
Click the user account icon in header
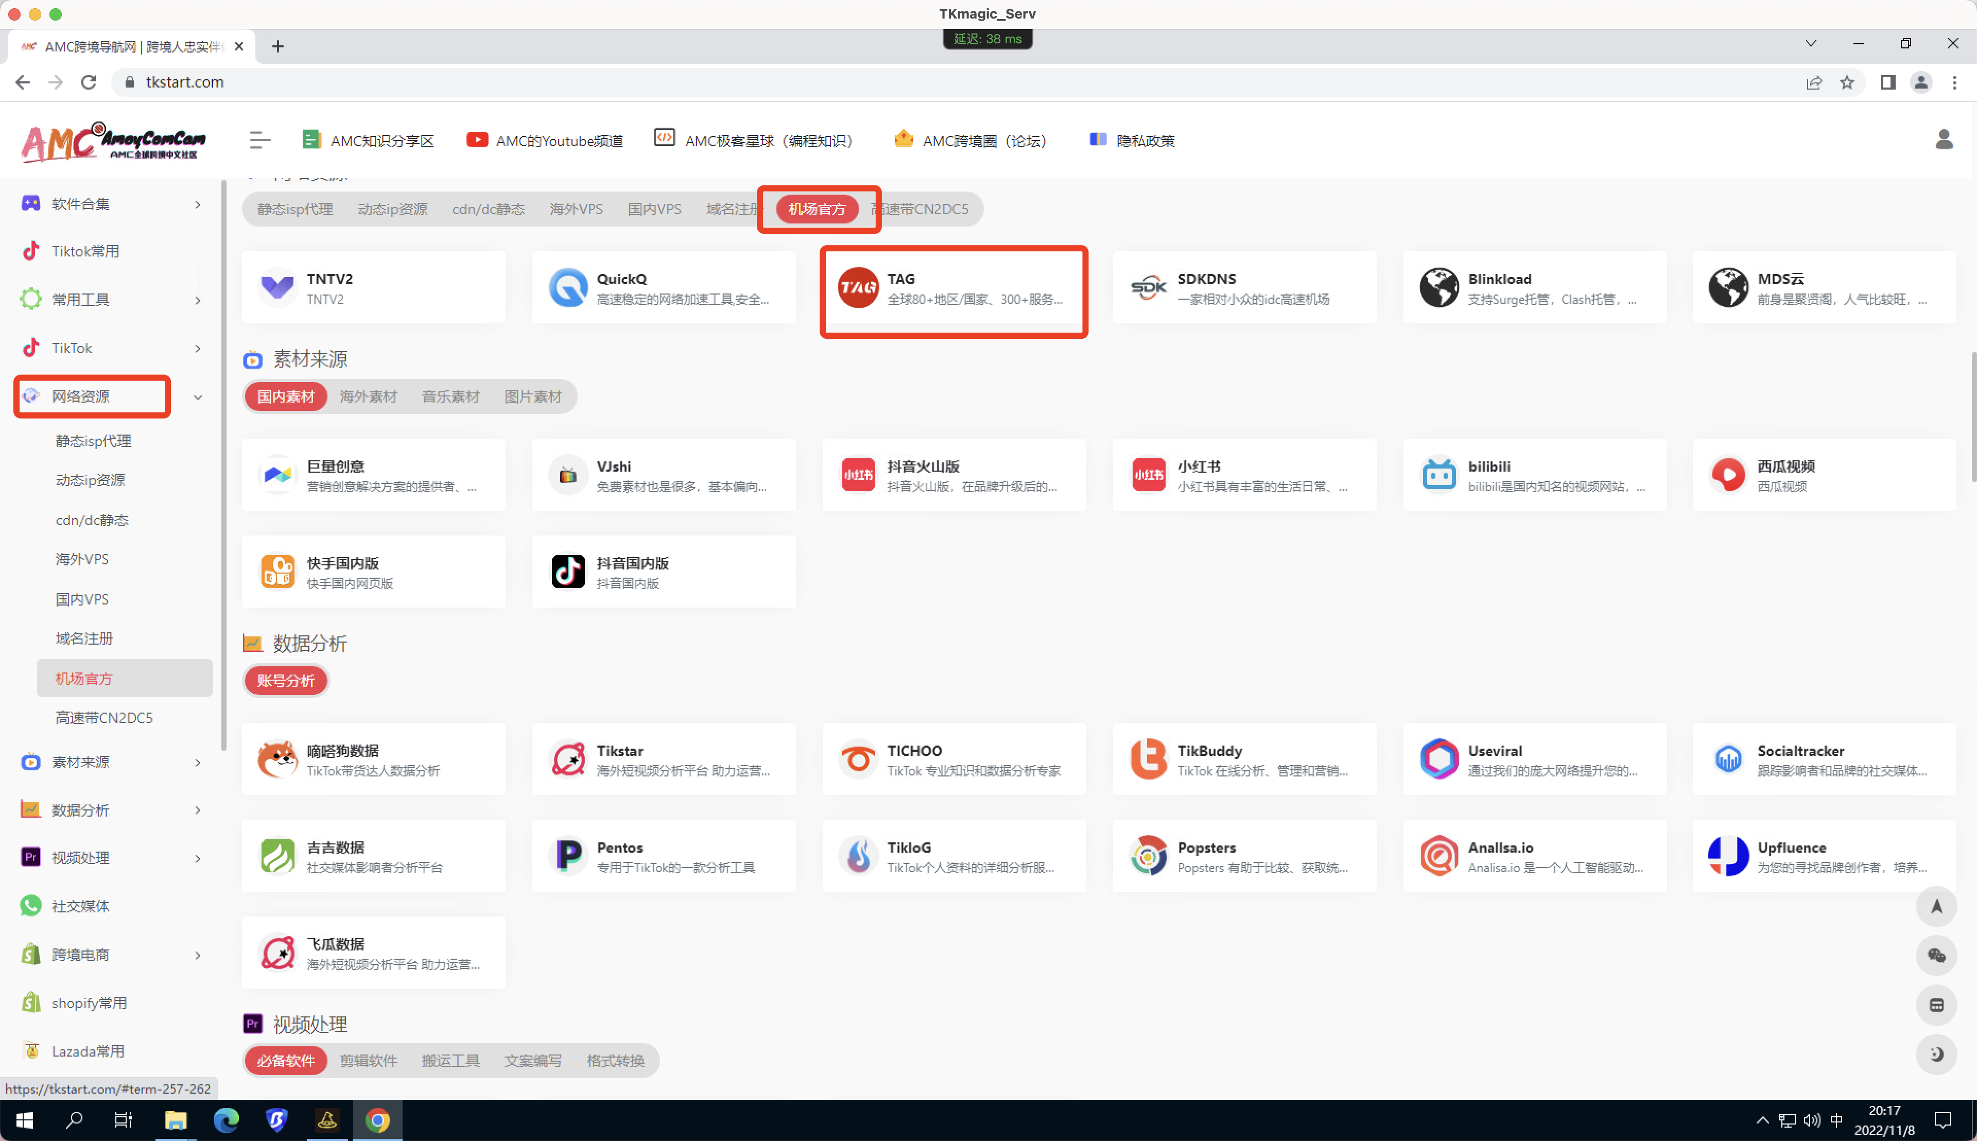coord(1944,140)
